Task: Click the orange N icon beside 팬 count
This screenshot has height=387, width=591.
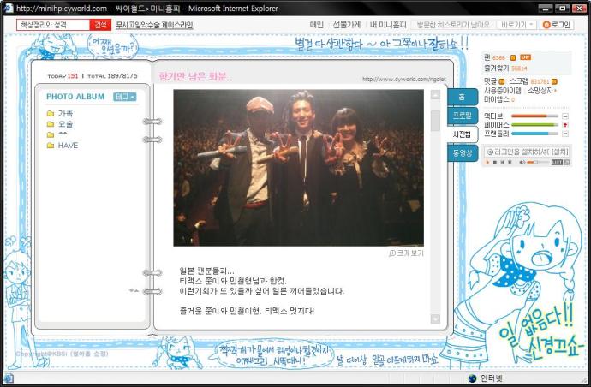Action: 513,57
